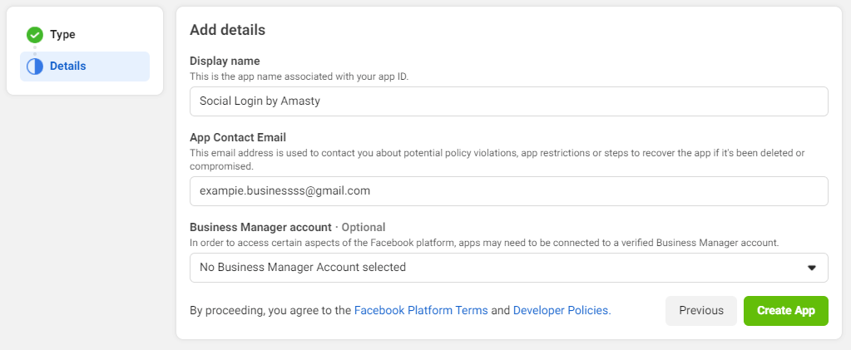Select the Details step in sidebar

click(x=85, y=67)
